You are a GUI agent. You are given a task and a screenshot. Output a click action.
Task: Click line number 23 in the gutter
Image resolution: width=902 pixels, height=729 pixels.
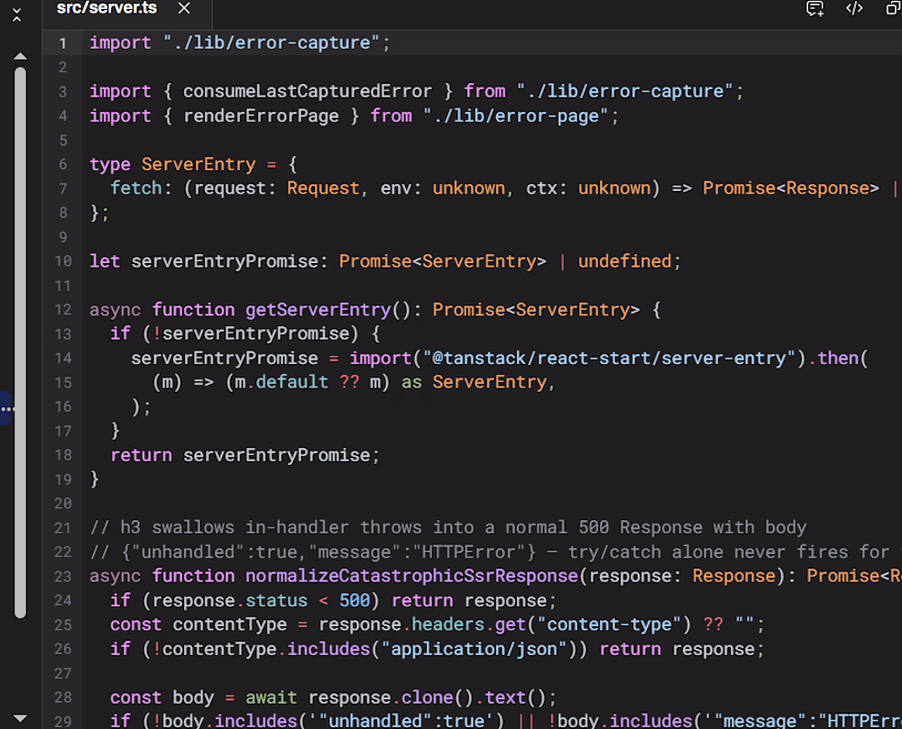click(63, 576)
